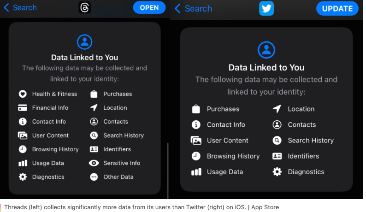Tap the Sensitive Info eye icon
Screen dimensions: 366x212
[94, 163]
